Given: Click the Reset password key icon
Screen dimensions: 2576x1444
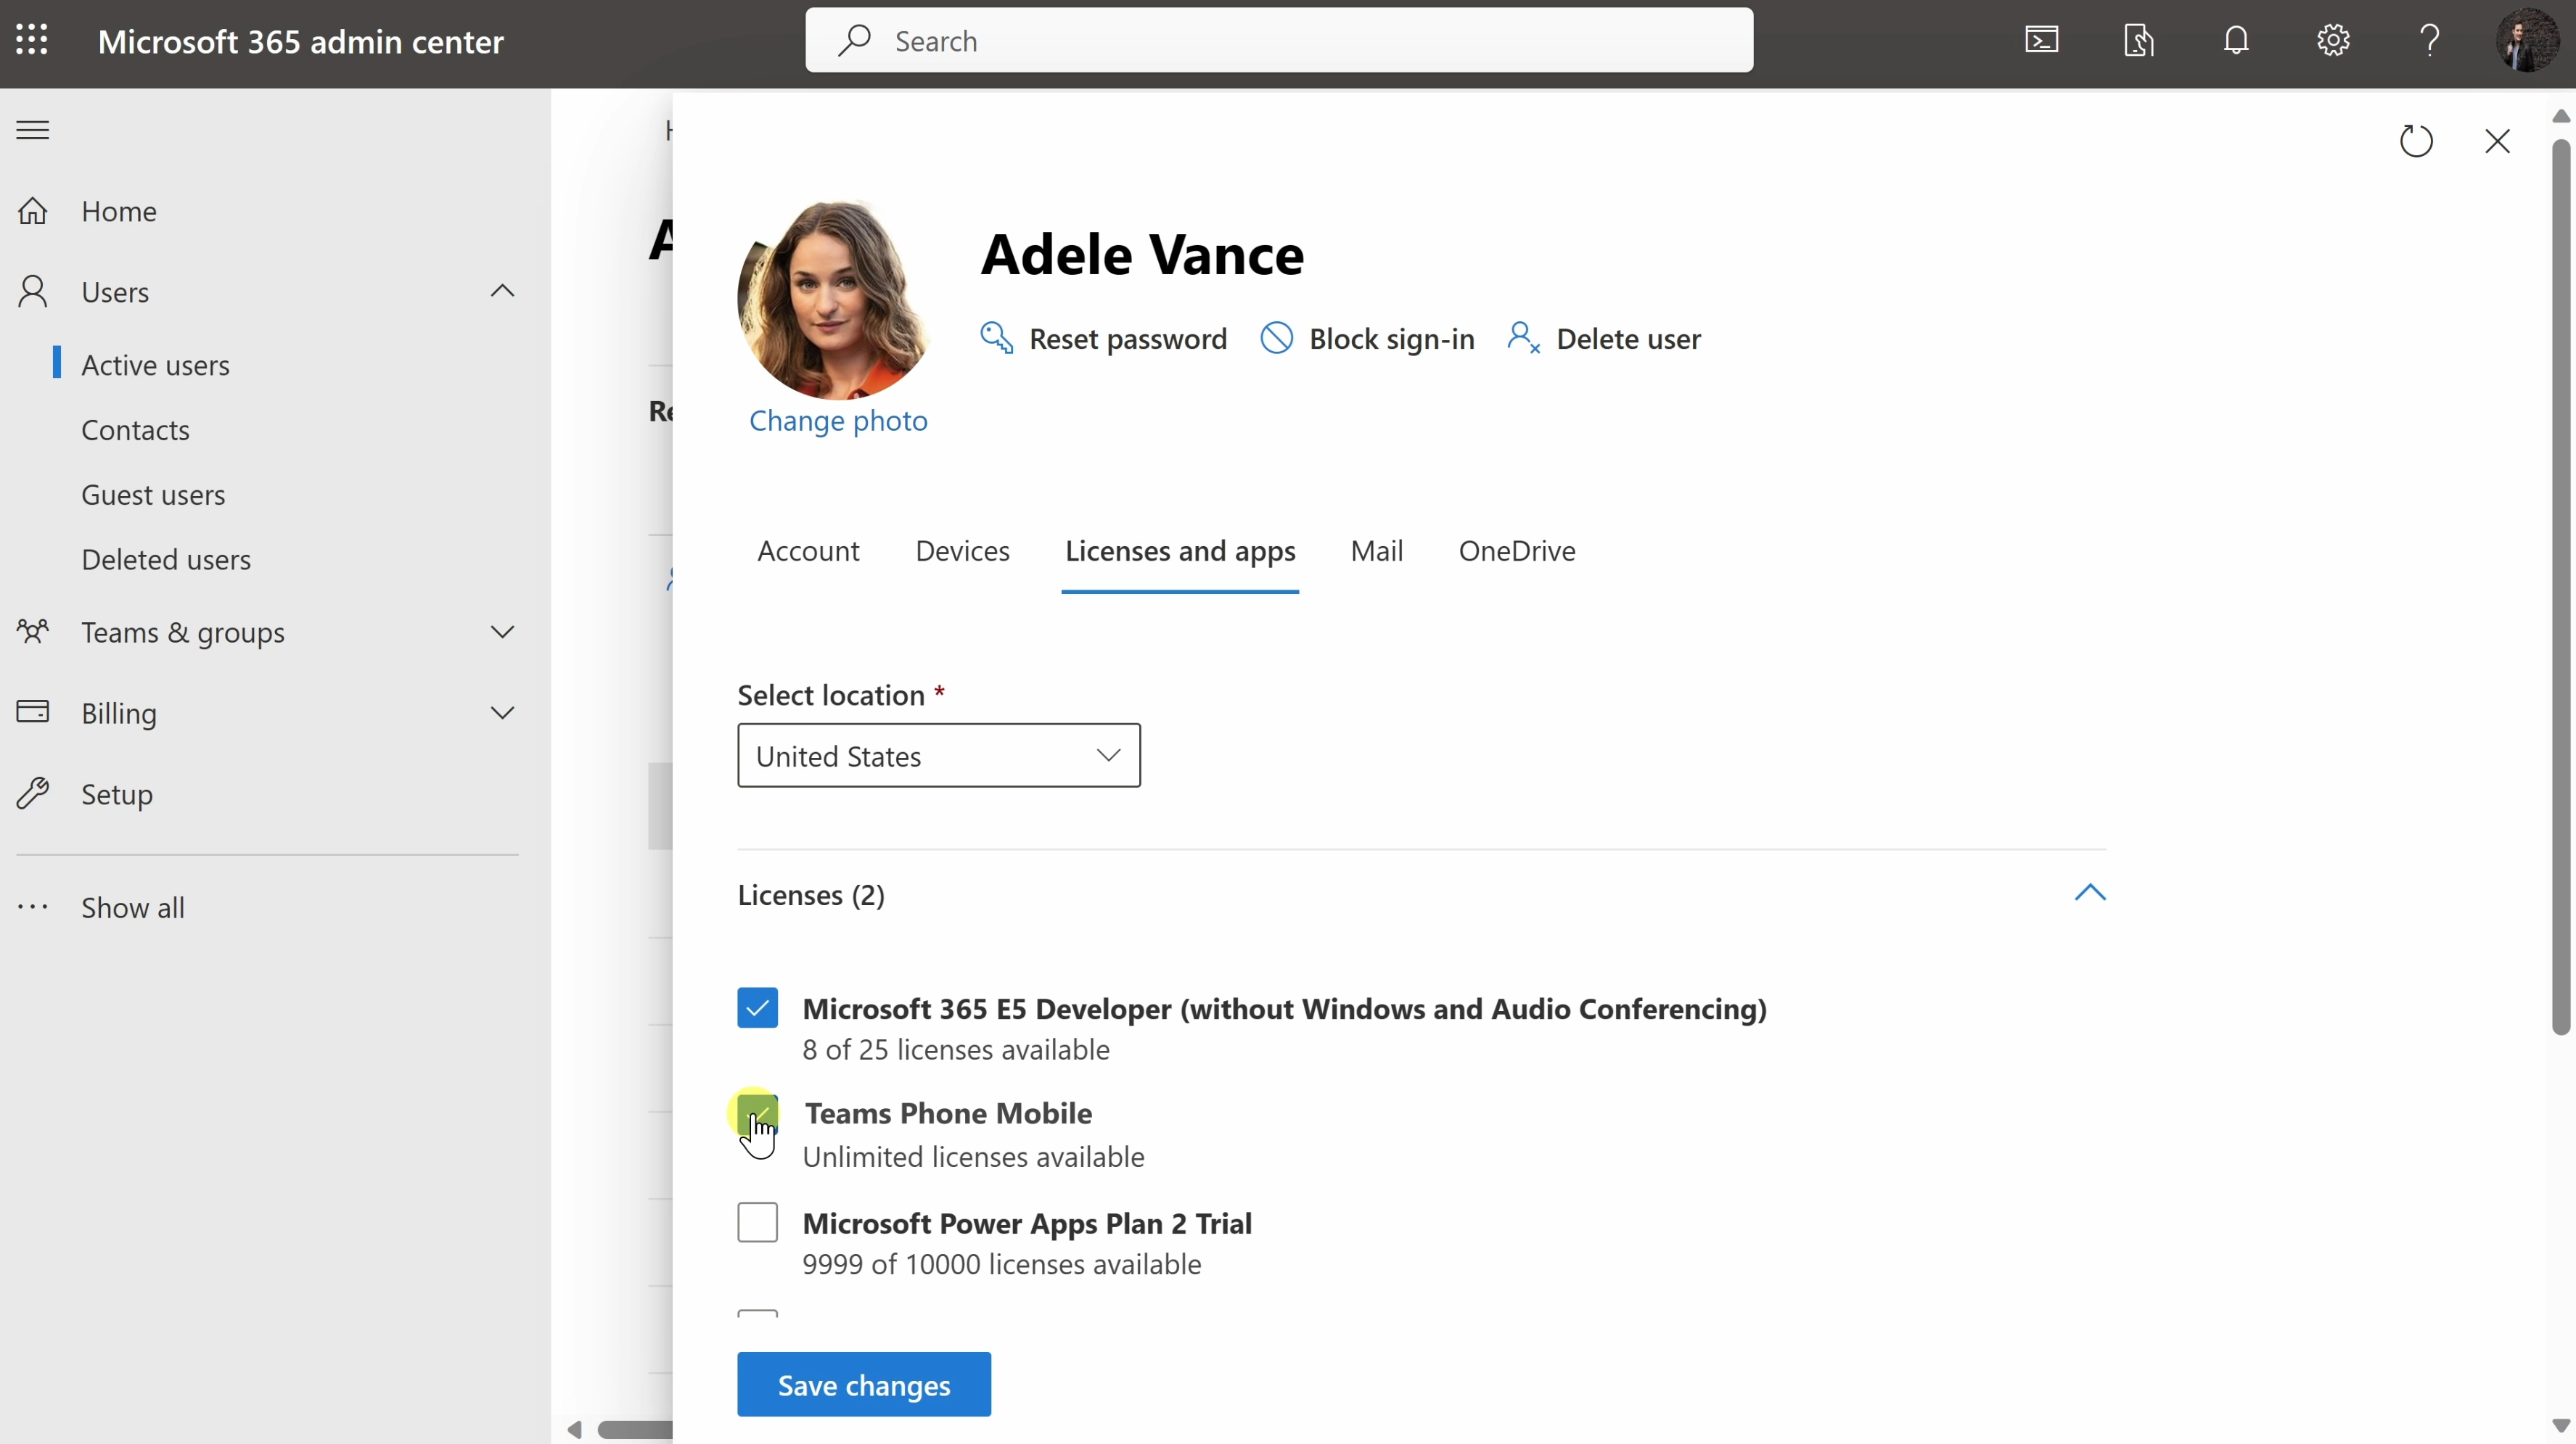Looking at the screenshot, I should 996,338.
